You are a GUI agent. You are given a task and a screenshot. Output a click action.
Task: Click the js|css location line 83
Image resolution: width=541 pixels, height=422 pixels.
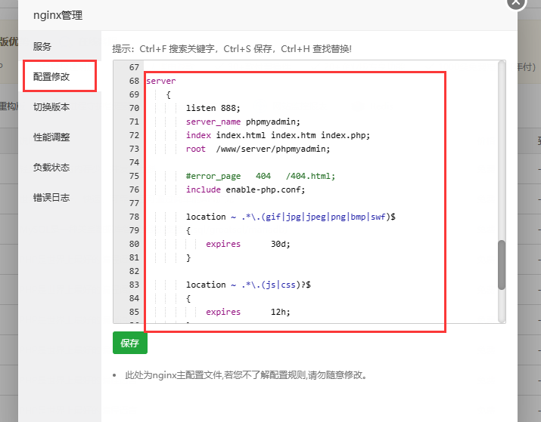tap(248, 285)
